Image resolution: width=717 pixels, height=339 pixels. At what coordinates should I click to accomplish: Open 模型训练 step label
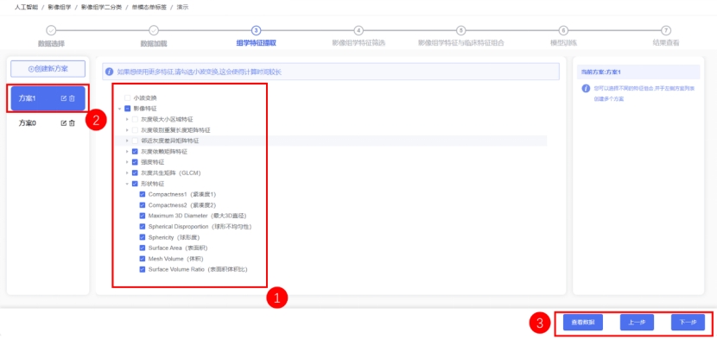563,43
